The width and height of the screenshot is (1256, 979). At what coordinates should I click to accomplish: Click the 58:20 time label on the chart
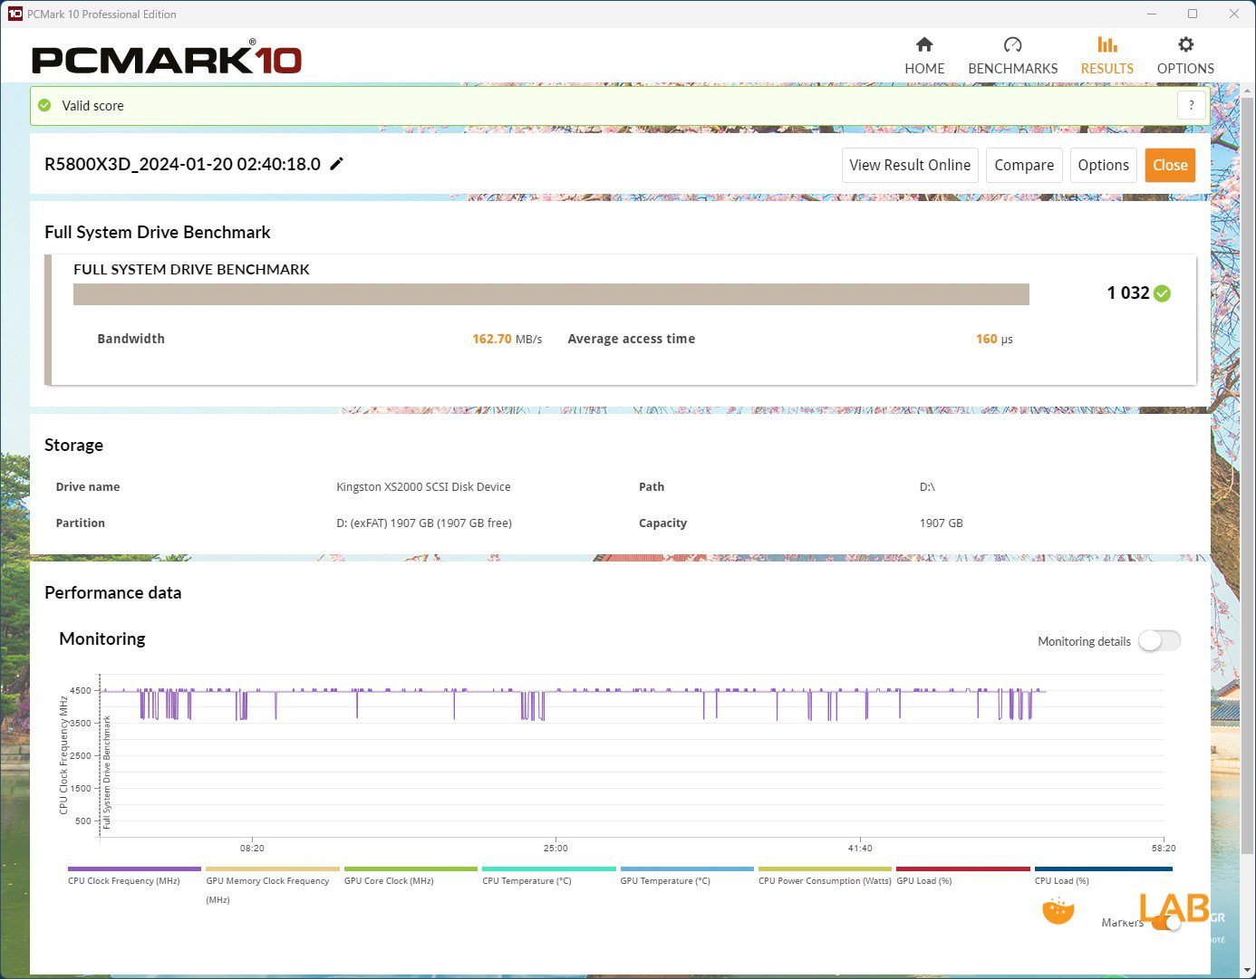(1164, 848)
